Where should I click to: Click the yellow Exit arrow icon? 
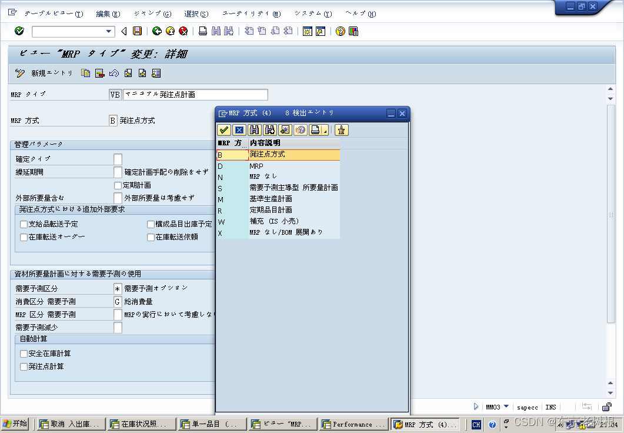click(x=170, y=31)
